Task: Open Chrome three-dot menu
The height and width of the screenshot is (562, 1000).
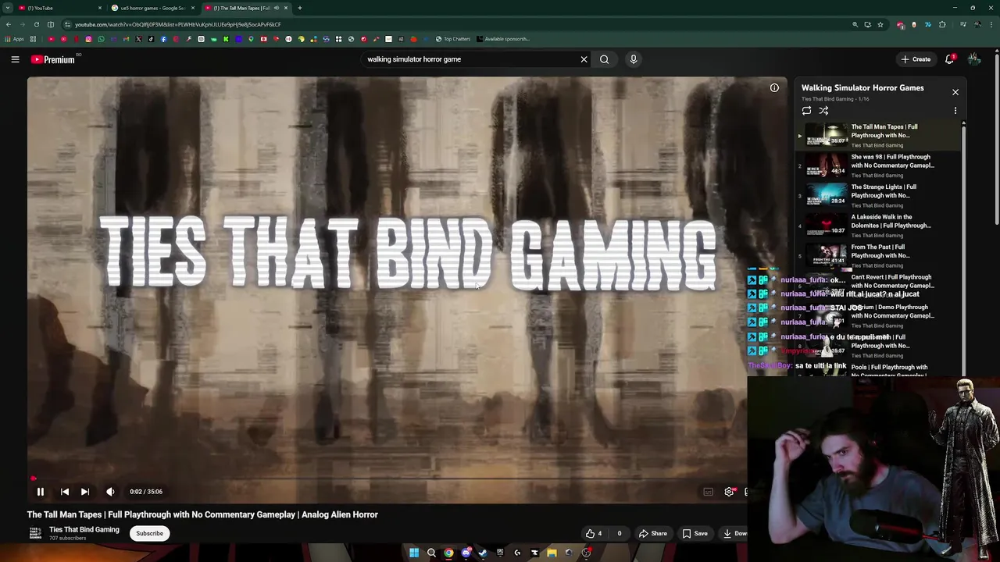Action: 991,24
